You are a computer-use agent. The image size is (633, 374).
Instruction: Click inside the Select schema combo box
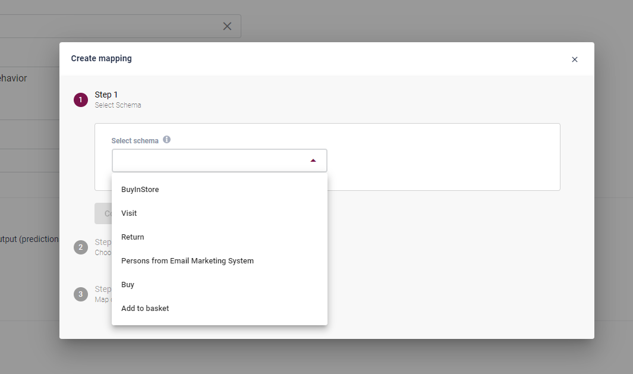tap(208, 161)
